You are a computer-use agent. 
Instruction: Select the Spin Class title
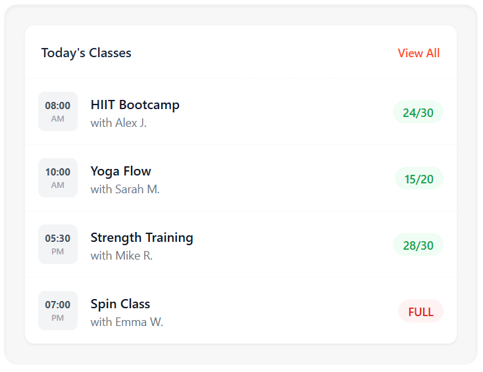click(120, 304)
